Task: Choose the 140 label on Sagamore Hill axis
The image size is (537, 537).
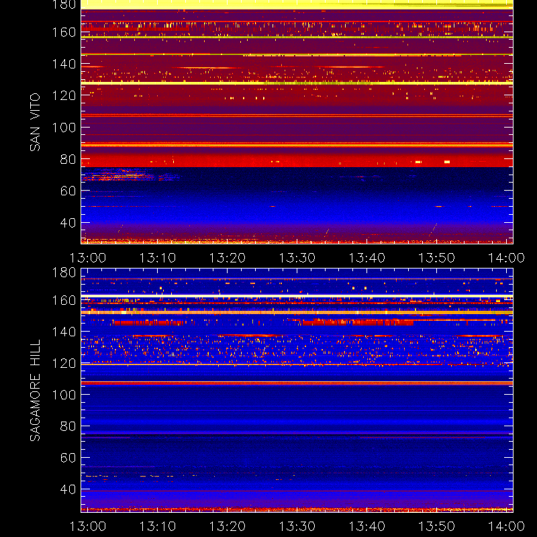Action: [x=64, y=332]
